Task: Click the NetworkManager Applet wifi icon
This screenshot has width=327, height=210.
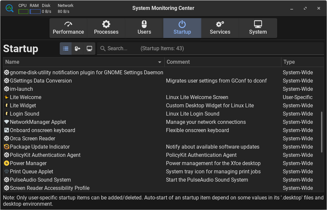Action: 6,122
